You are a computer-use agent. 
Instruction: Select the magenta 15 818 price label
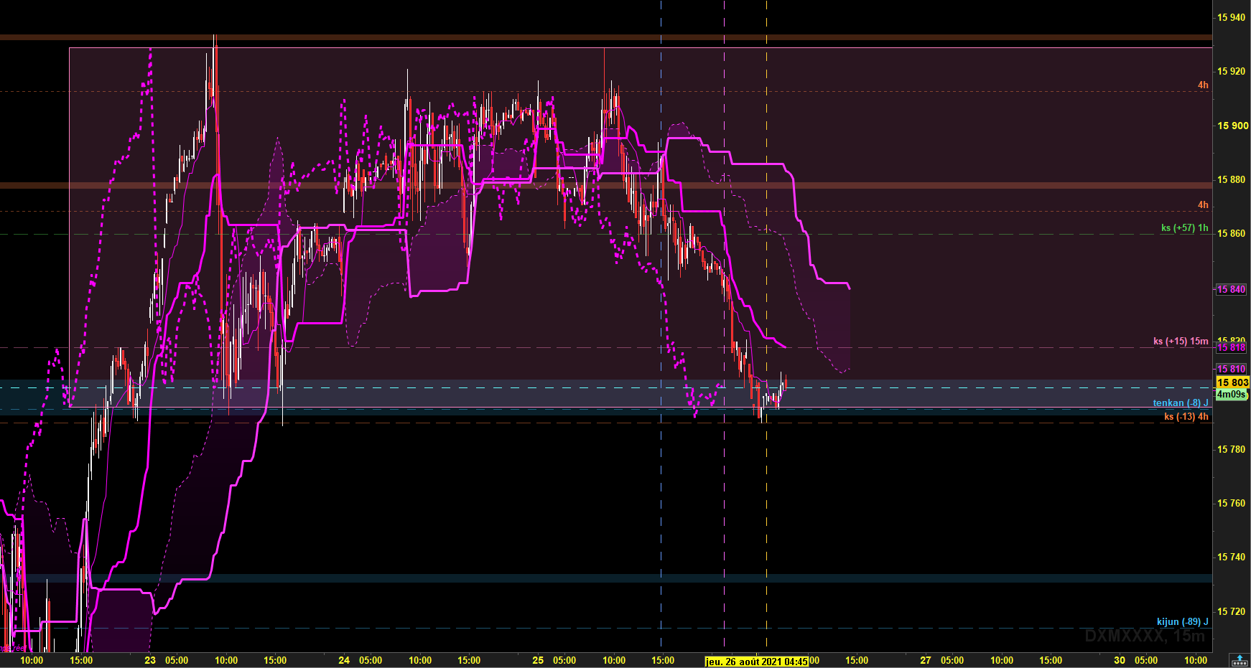[1231, 347]
